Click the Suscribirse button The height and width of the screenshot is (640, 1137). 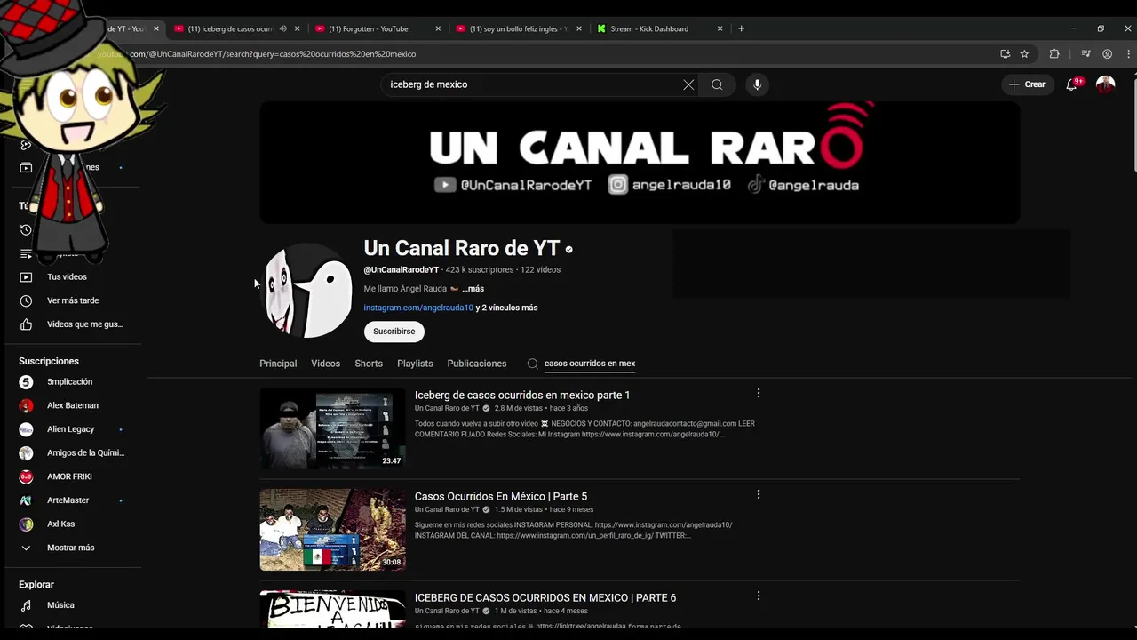pyautogui.click(x=394, y=332)
